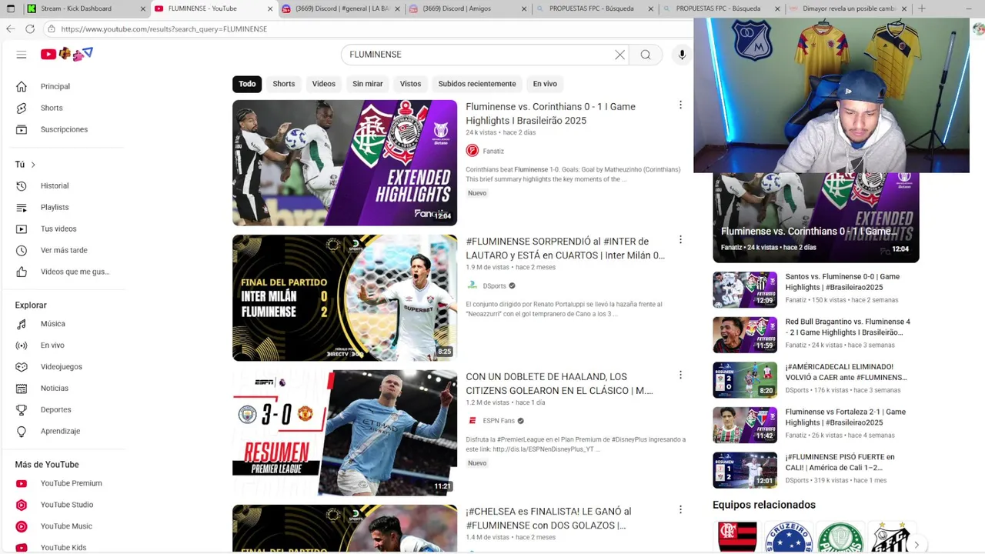This screenshot has height=554, width=985.
Task: Reload the page in browser
Action: [x=29, y=29]
